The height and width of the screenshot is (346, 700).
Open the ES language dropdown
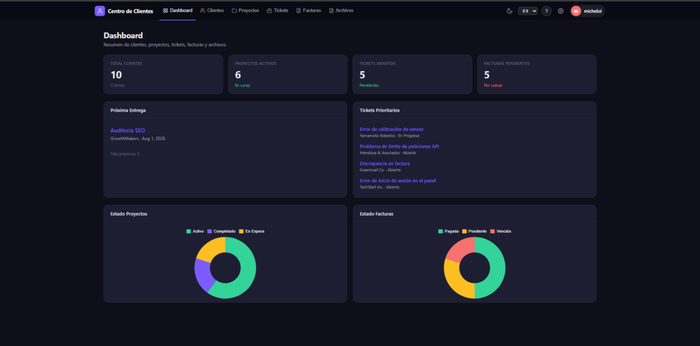pos(528,10)
